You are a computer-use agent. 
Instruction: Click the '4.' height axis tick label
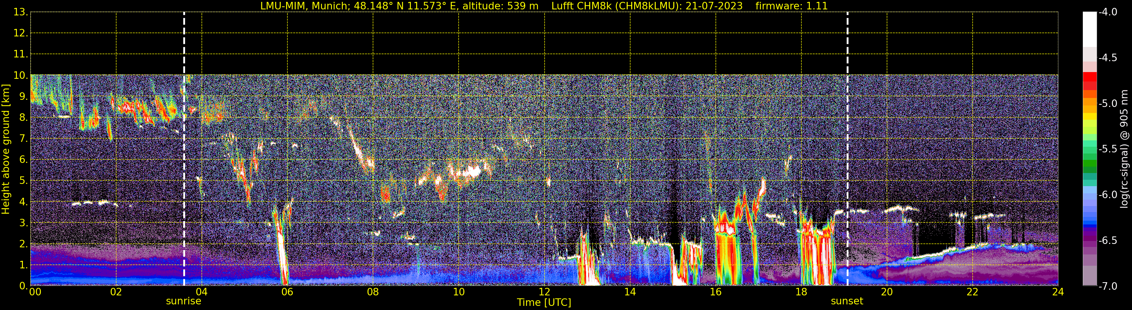[24, 202]
